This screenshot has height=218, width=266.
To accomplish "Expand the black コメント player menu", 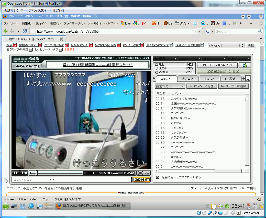I will click(x=189, y=58).
